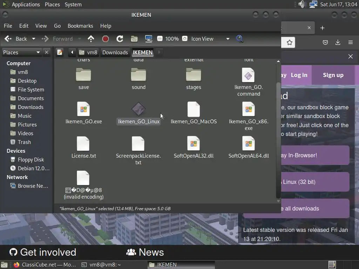
Task: Click the Back button
Action: [15, 39]
